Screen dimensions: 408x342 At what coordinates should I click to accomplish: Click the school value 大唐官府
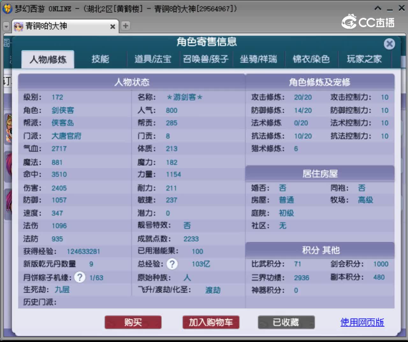click(x=66, y=136)
